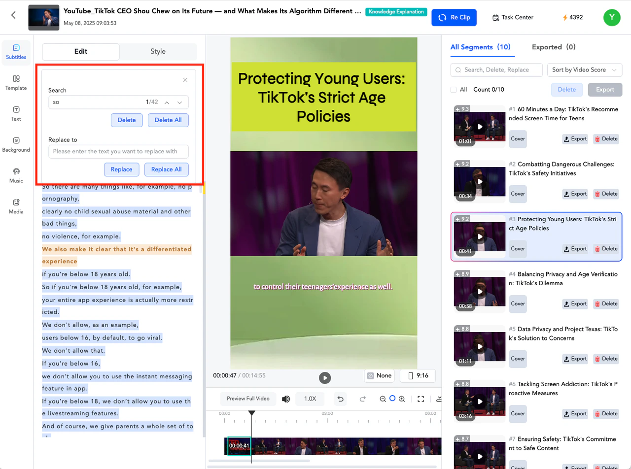Delete segment #6 Tackling Screen Addiction

pyautogui.click(x=606, y=413)
